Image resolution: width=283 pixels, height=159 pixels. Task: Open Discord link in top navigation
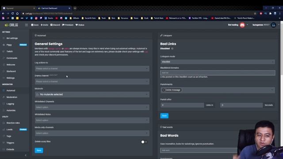(55, 25)
